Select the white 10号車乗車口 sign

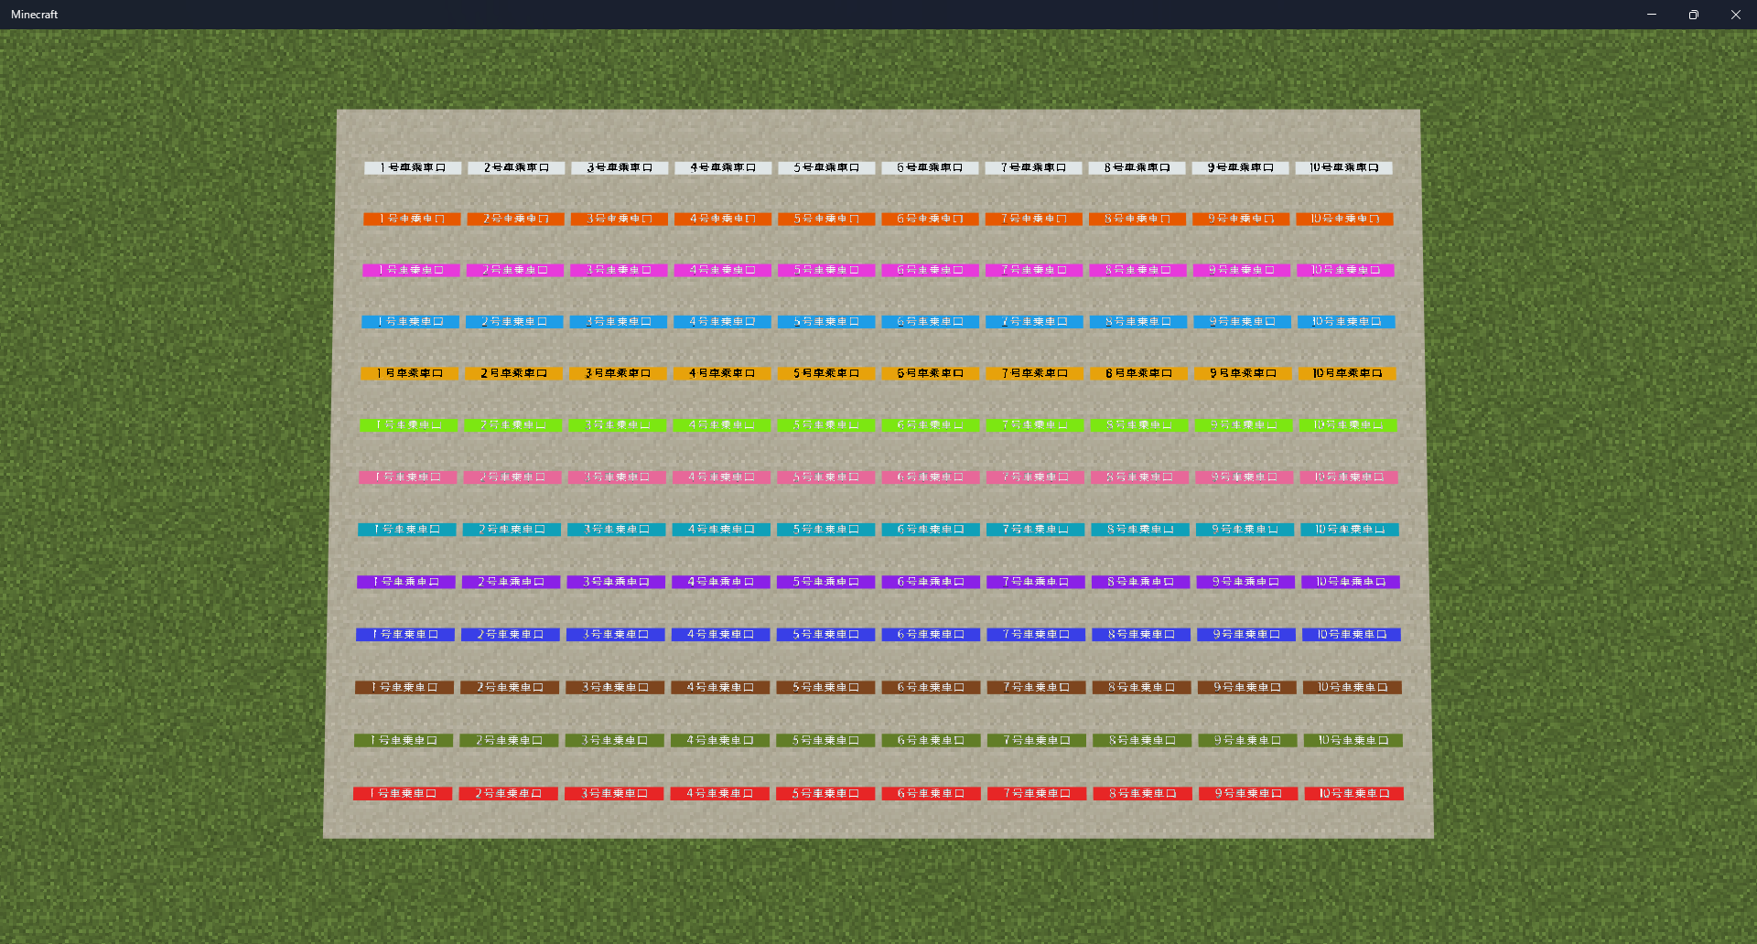pos(1343,168)
